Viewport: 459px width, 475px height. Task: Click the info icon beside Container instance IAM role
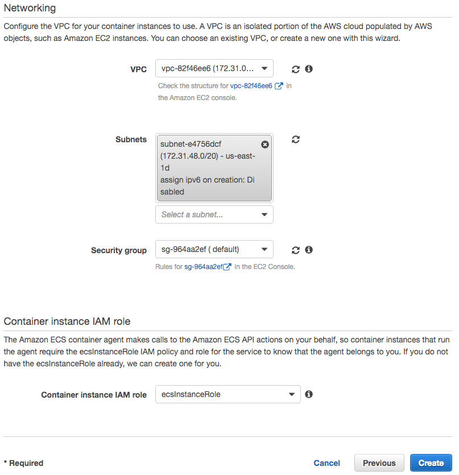tap(309, 394)
